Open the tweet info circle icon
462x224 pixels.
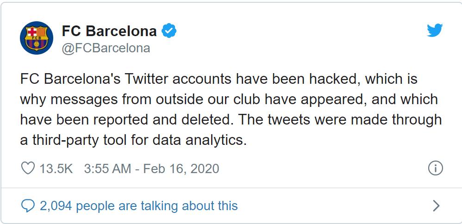pyautogui.click(x=435, y=168)
